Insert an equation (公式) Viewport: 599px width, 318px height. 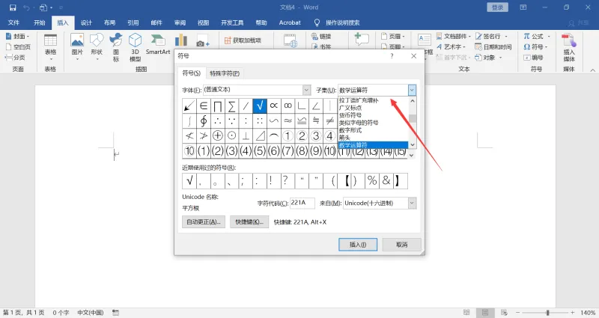coord(537,36)
